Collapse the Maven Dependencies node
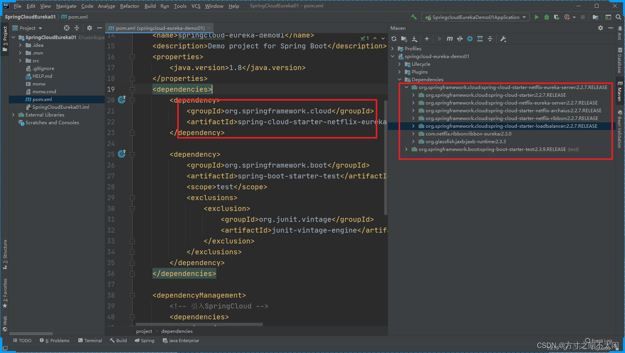The width and height of the screenshot is (625, 353). 399,80
